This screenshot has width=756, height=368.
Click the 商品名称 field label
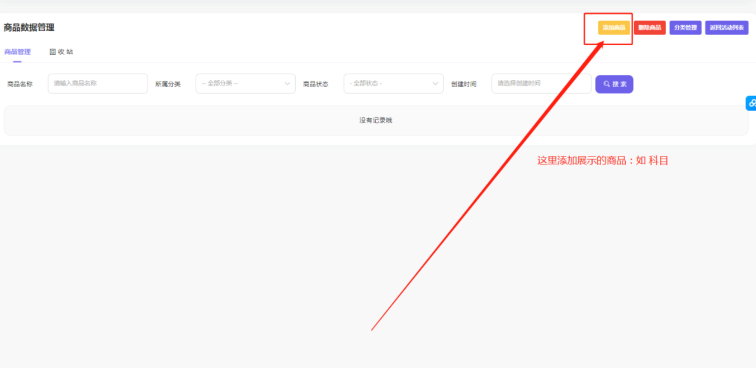click(19, 83)
